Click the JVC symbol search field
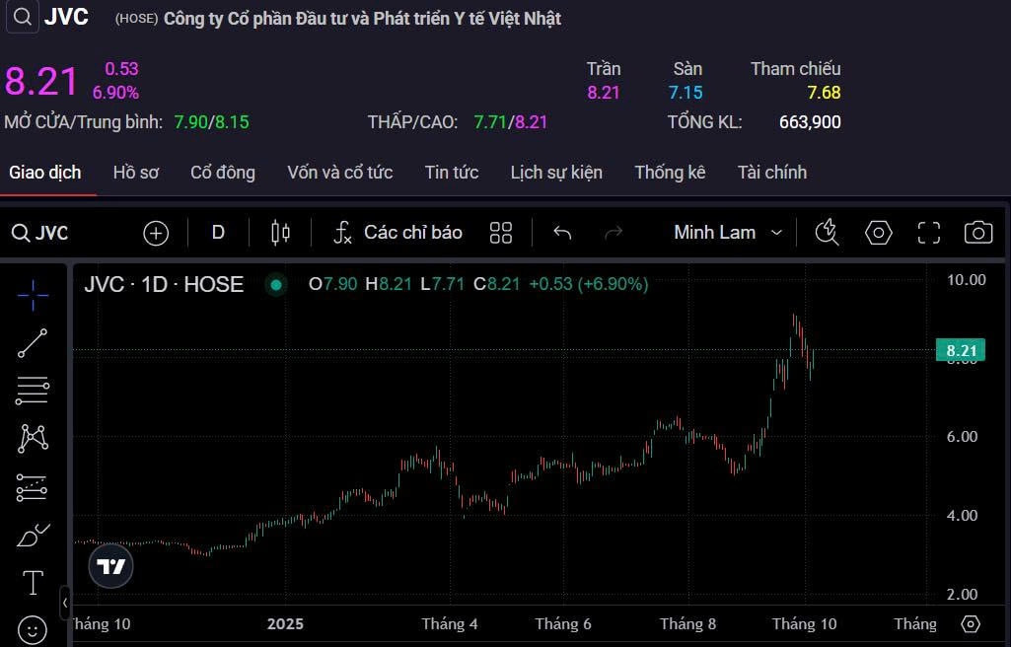 [x=40, y=233]
